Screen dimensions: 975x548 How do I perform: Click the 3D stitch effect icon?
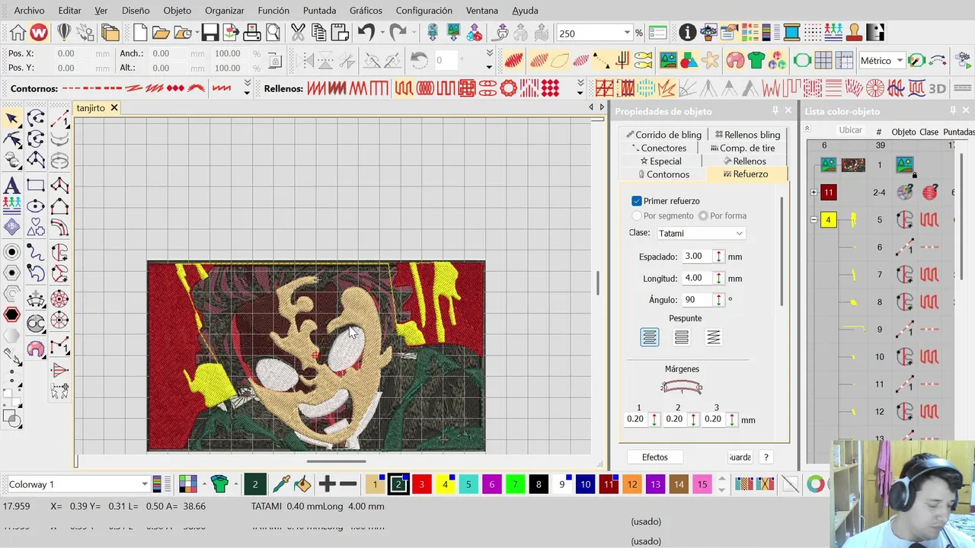click(x=938, y=88)
